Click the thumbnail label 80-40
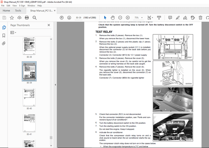The image size is (209, 148). tap(29, 109)
